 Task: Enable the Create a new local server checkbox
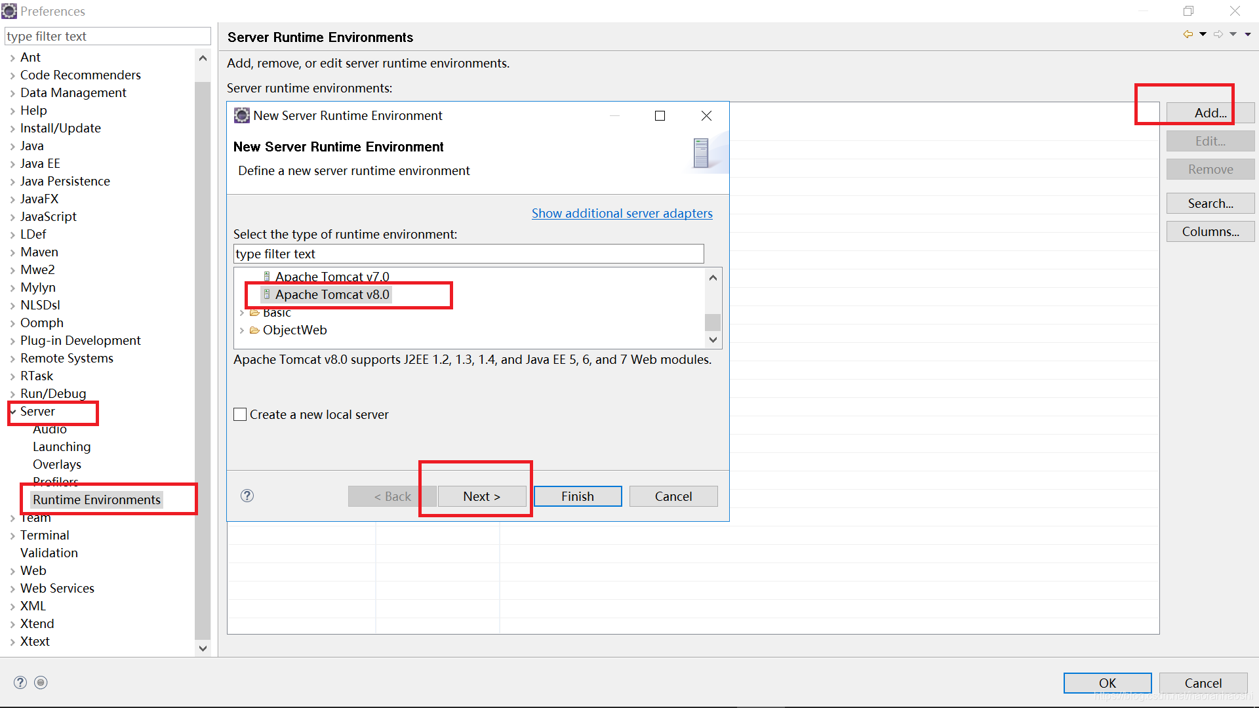coord(240,414)
